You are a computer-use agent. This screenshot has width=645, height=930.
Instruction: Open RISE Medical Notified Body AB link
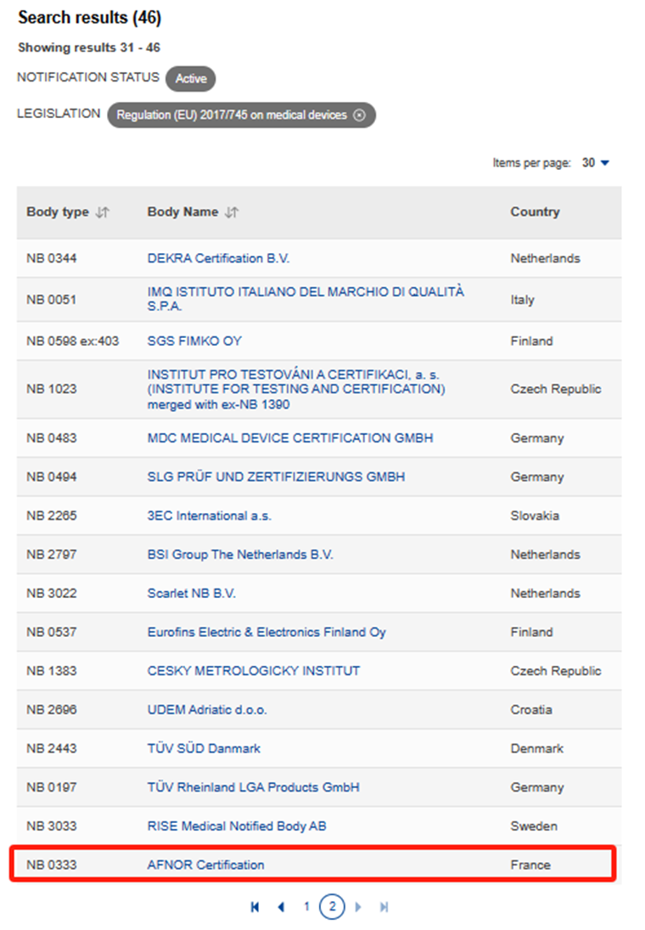pyautogui.click(x=237, y=826)
